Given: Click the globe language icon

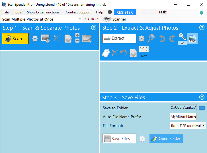Looking at the screenshot, I should point(110,12).
